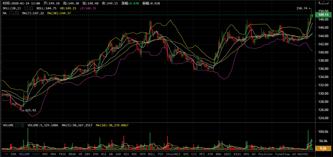The image size is (333, 157).
Task: Click the 9.3k volume tag
Action: click(323, 149)
